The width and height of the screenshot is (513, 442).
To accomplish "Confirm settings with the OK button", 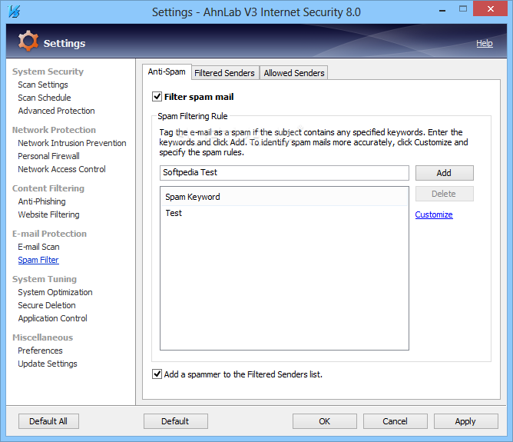I will pyautogui.click(x=325, y=421).
